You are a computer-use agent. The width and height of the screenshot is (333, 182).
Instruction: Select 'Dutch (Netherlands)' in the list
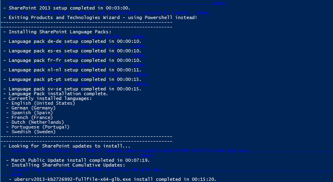pyautogui.click(x=35, y=122)
